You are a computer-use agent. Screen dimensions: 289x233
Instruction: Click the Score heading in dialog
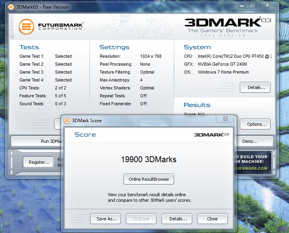coord(85,134)
